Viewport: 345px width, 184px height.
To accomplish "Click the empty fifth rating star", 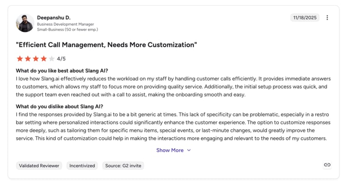I will (52, 58).
